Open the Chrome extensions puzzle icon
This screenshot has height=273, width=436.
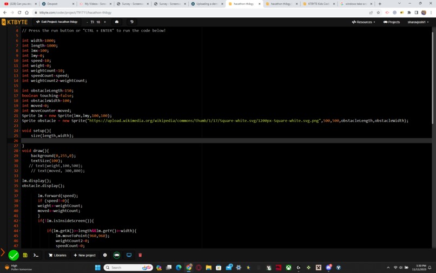point(409,12)
